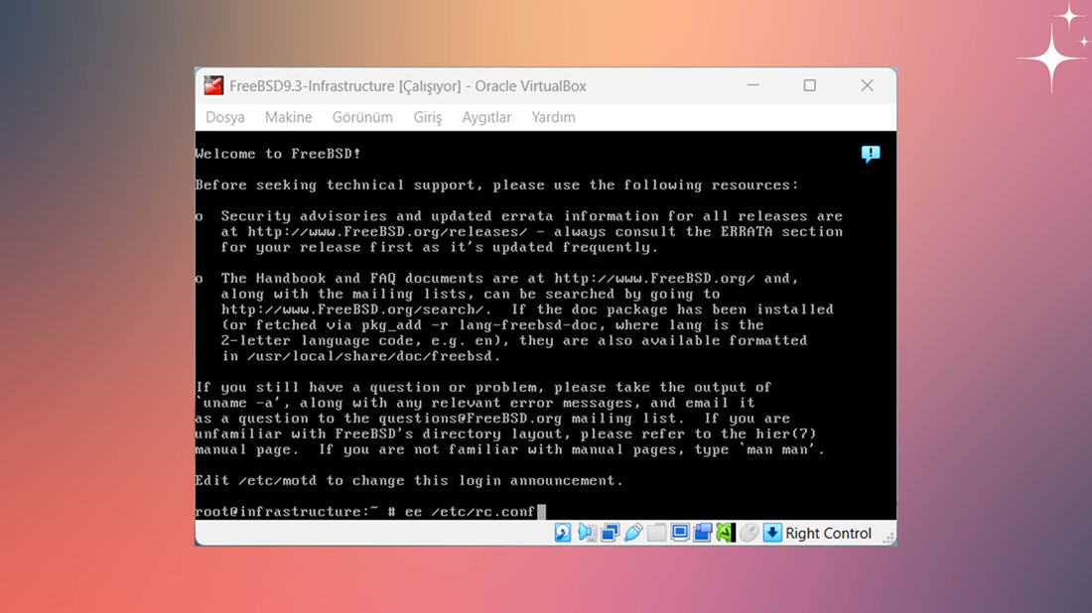Click the recording status icon
Image resolution: width=1092 pixels, height=613 pixels.
(x=703, y=533)
